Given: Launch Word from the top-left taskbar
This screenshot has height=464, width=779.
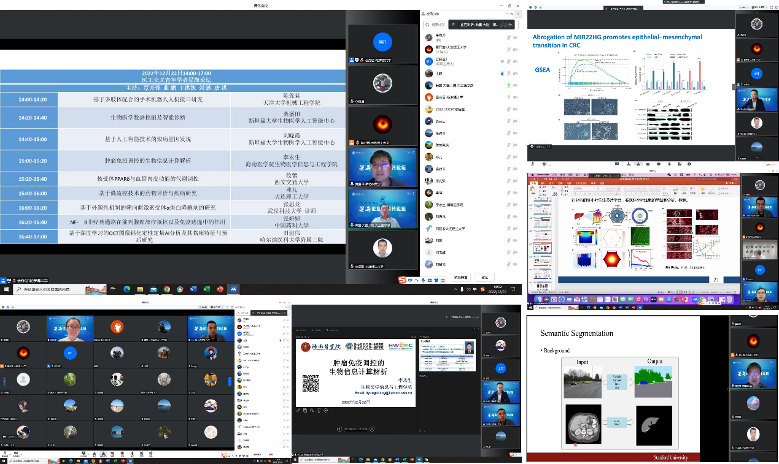Looking at the screenshot, I should [193, 289].
